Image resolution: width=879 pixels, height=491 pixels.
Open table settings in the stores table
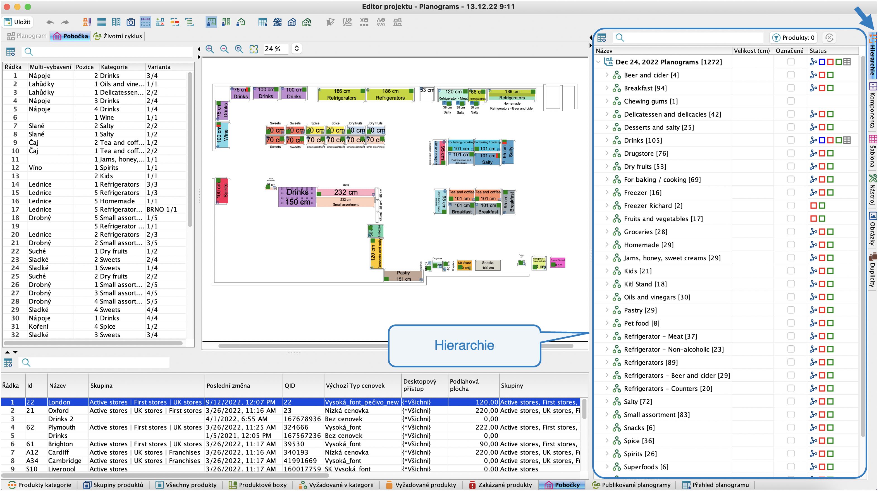coord(8,362)
